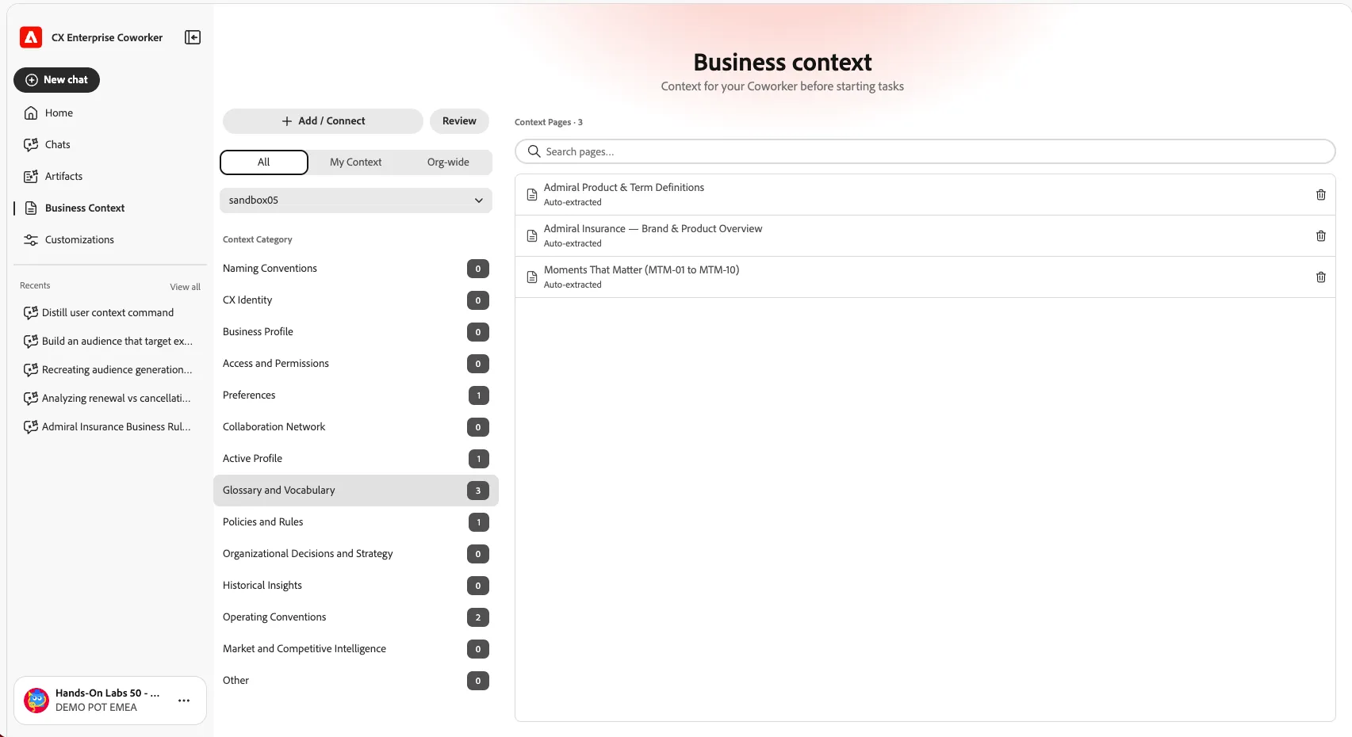Select the Glossary and Vocabulary category
The image size is (1352, 737).
[x=356, y=491]
